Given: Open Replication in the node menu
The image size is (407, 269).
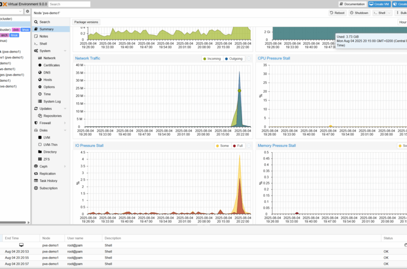Looking at the screenshot, I should pyautogui.click(x=47, y=174).
